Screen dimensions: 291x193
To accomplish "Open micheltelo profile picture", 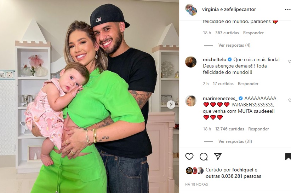I will point(191,62).
